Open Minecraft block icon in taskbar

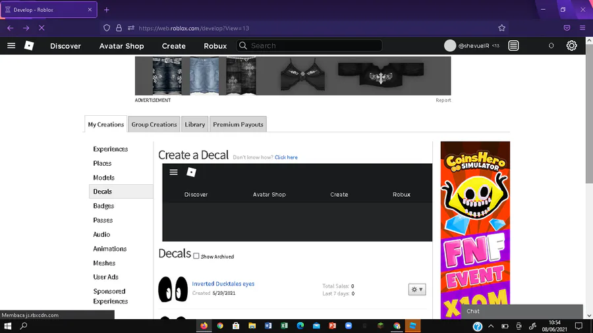380,326
